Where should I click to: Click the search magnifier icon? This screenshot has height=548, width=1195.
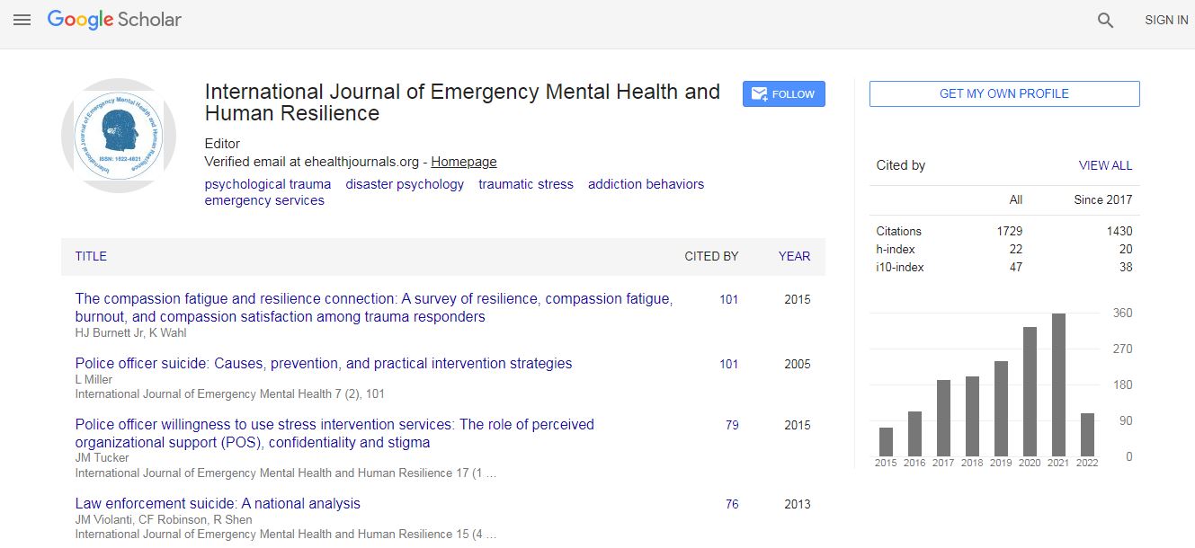(x=1105, y=21)
